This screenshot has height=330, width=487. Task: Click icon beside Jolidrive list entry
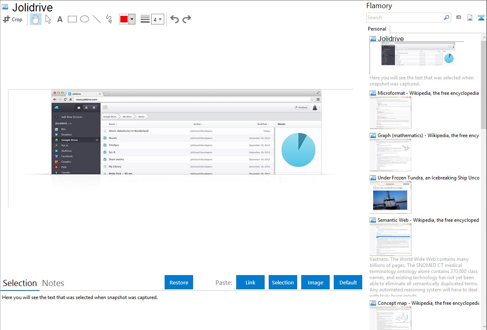(x=373, y=39)
